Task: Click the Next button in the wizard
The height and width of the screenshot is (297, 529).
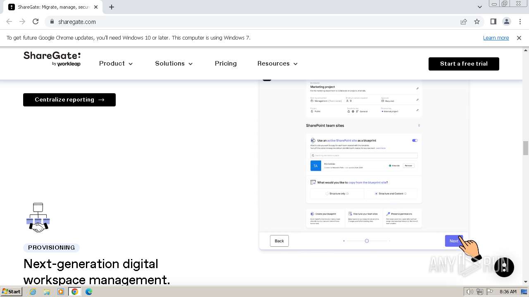Action: (x=454, y=241)
